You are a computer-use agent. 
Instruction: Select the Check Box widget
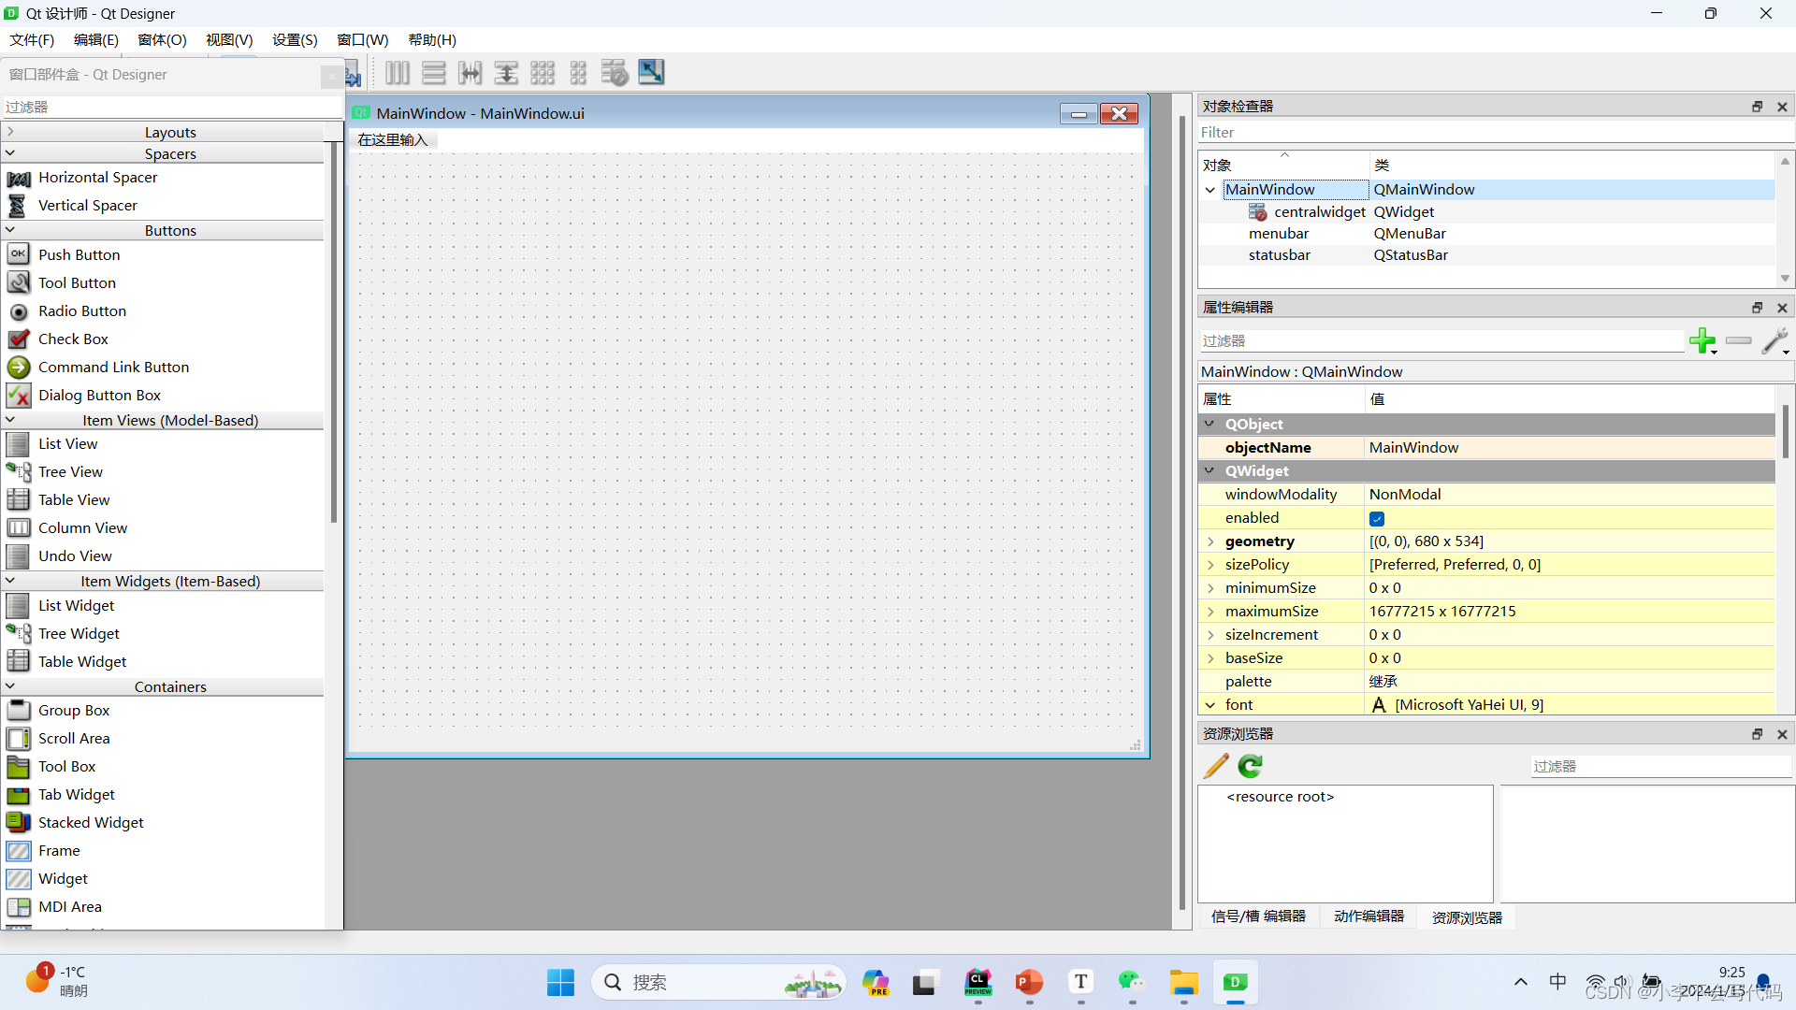coord(73,339)
